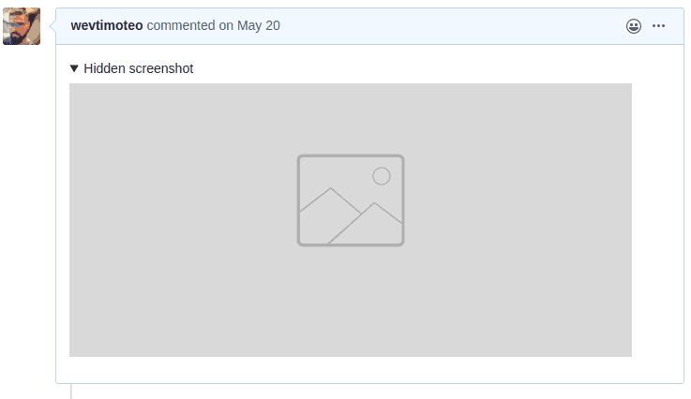Open the 'May 20' timestamp permalink
The width and height of the screenshot is (691, 399).
tap(258, 25)
